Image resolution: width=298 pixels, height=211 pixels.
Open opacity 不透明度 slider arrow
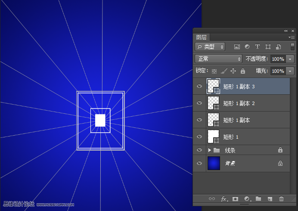[x=290, y=59]
